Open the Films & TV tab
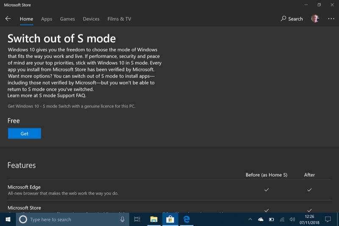The image size is (339, 226). (x=119, y=19)
